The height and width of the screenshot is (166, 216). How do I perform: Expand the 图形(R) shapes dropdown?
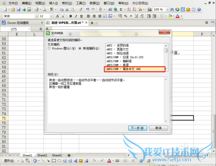tap(18, 160)
